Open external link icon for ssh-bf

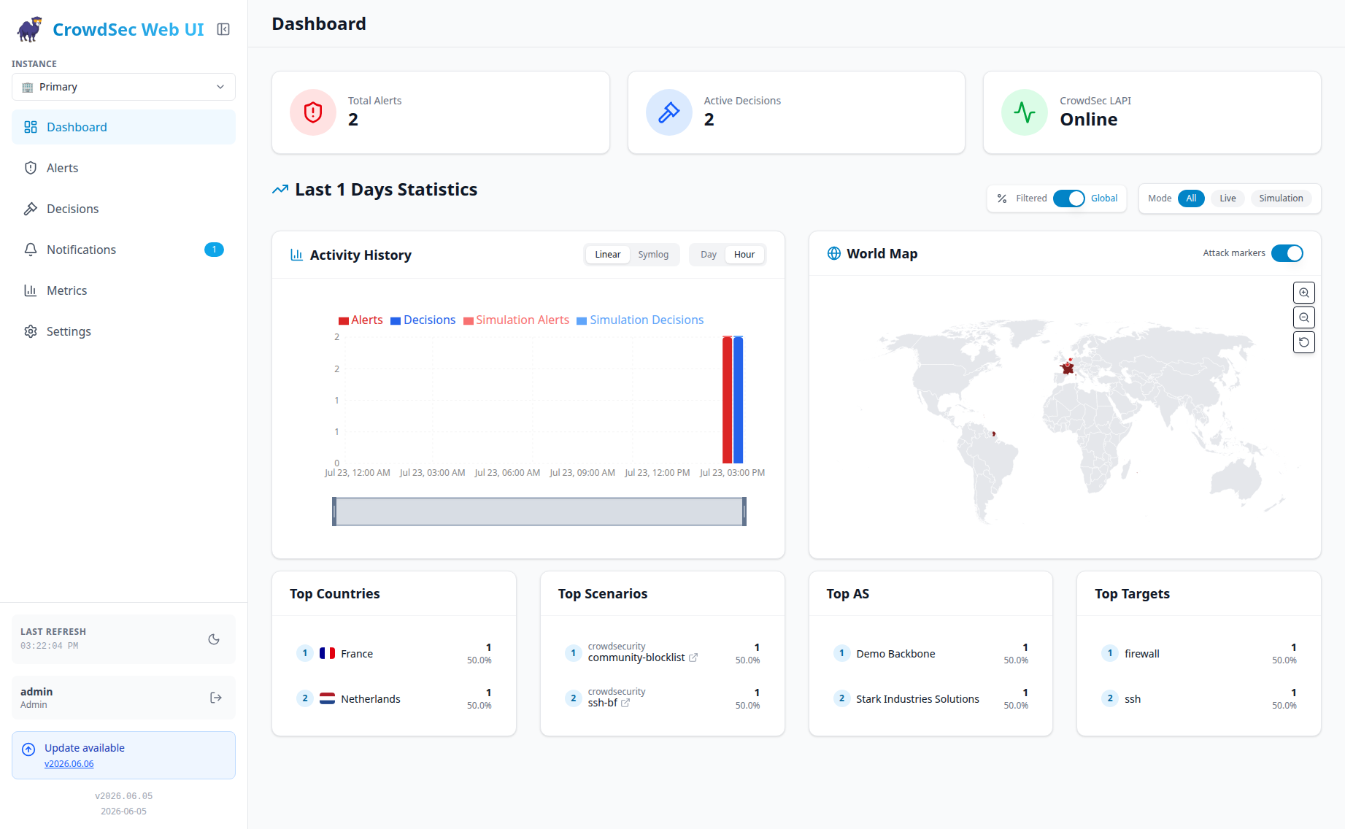pos(625,703)
